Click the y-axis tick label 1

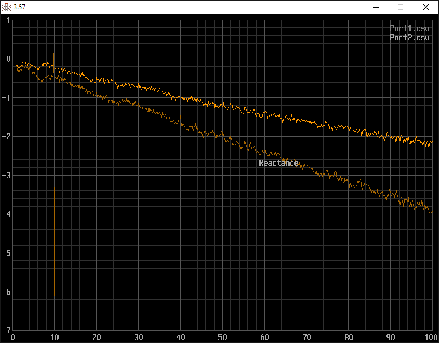pyautogui.click(x=8, y=20)
